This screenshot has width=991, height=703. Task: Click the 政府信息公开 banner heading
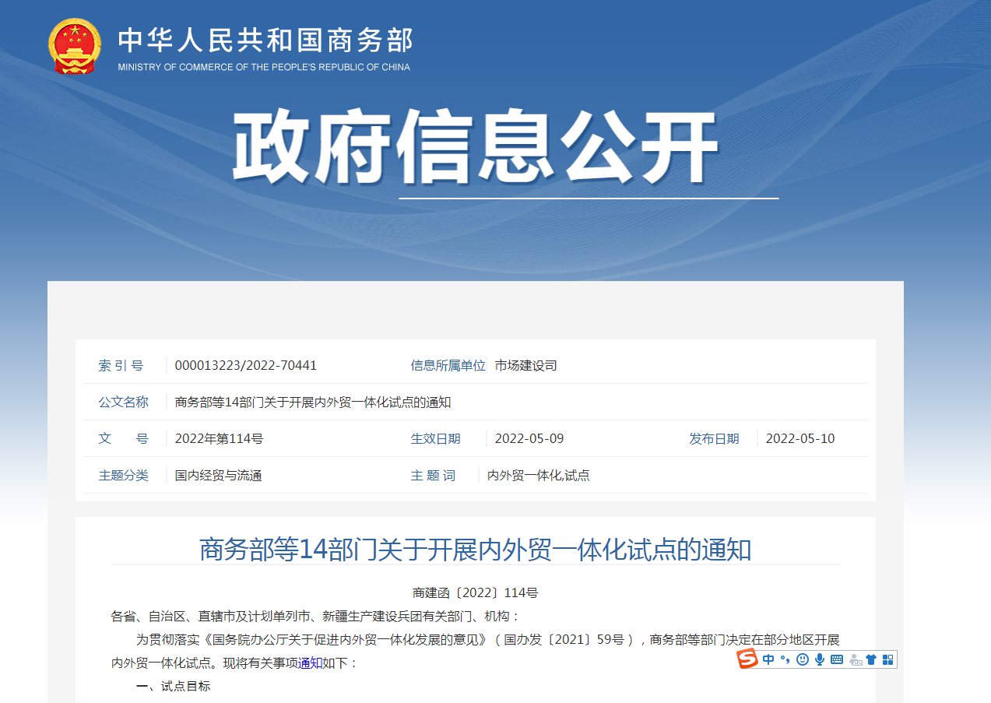[475, 148]
